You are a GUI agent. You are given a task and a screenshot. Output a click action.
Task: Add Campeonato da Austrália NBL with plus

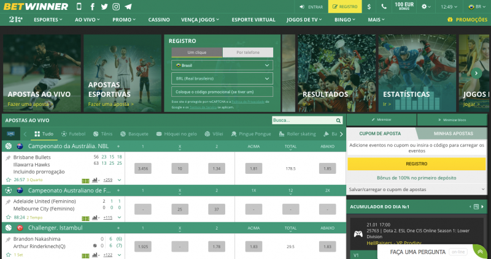(118, 146)
